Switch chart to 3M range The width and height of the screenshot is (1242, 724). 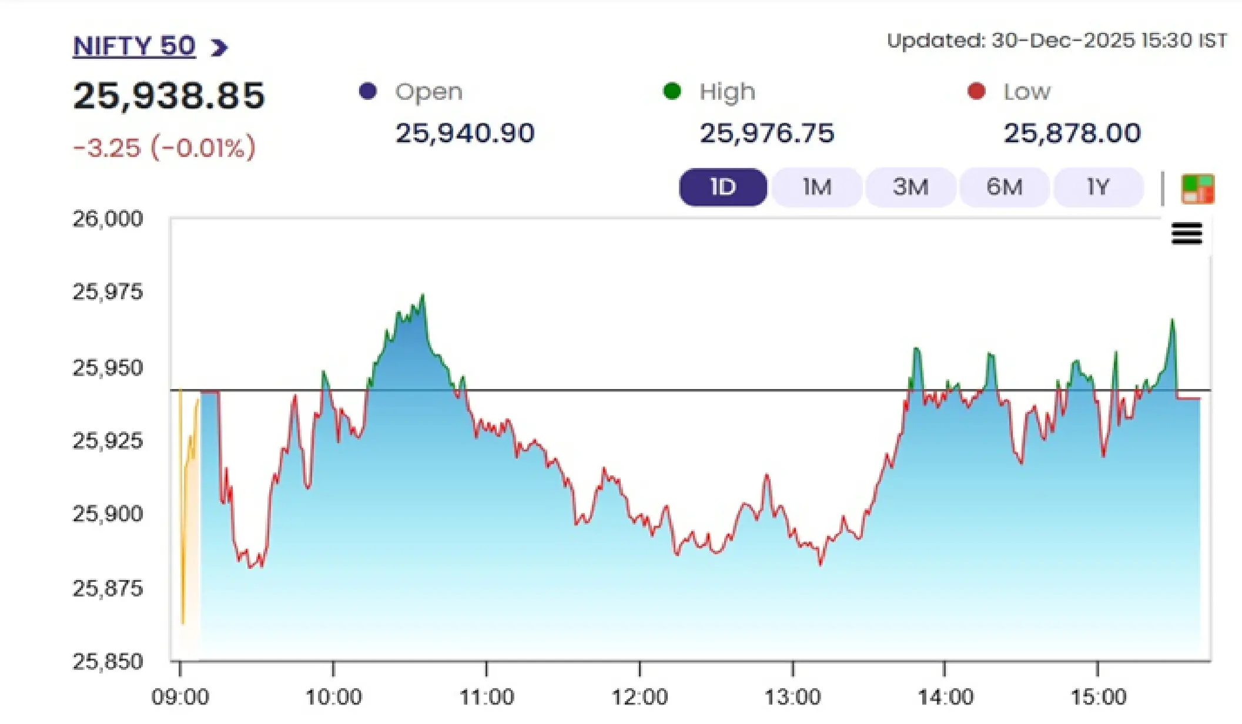click(x=910, y=187)
